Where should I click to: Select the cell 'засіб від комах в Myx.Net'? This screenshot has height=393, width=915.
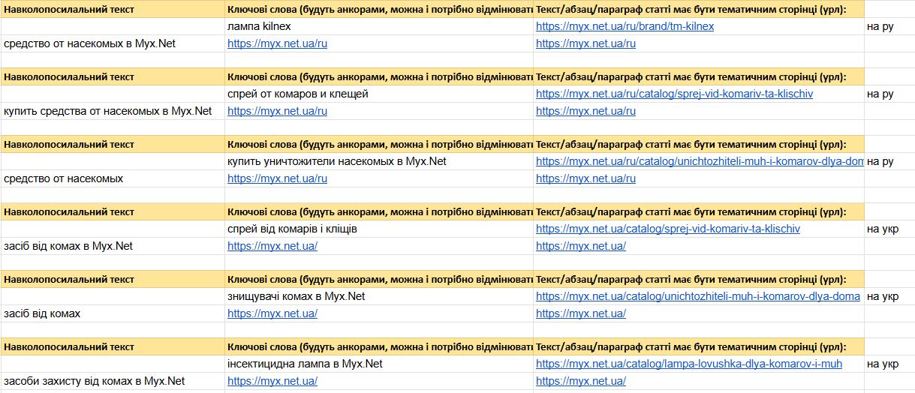click(x=113, y=246)
